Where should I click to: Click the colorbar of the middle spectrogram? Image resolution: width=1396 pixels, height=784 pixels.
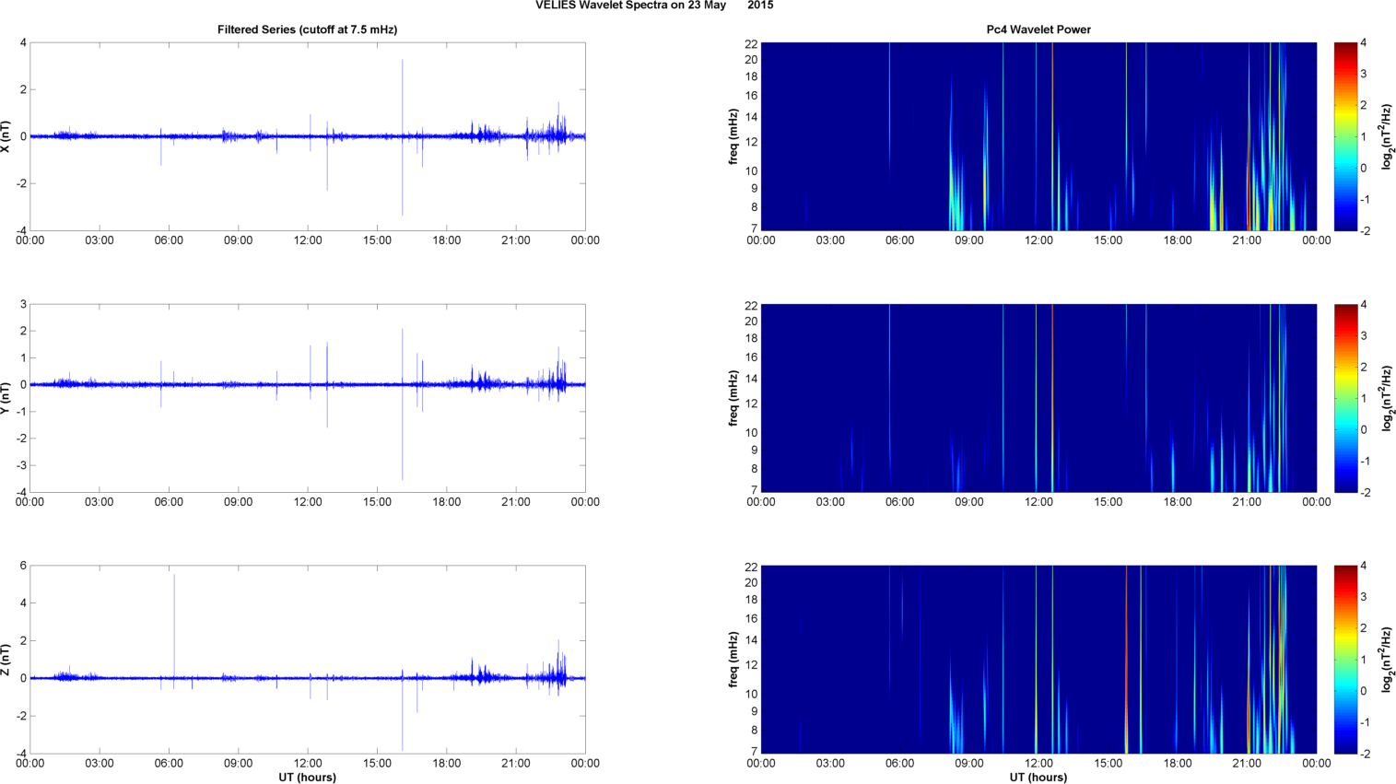pyautogui.click(x=1345, y=398)
